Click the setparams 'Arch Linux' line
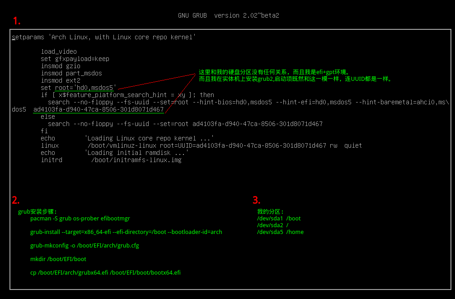The width and height of the screenshot is (455, 299). tap(104, 37)
